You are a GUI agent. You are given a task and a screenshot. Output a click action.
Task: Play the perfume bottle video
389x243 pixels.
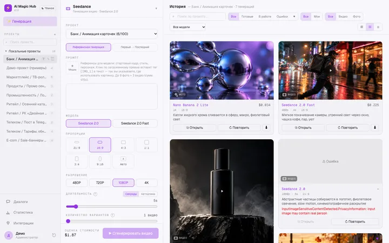[222, 191]
